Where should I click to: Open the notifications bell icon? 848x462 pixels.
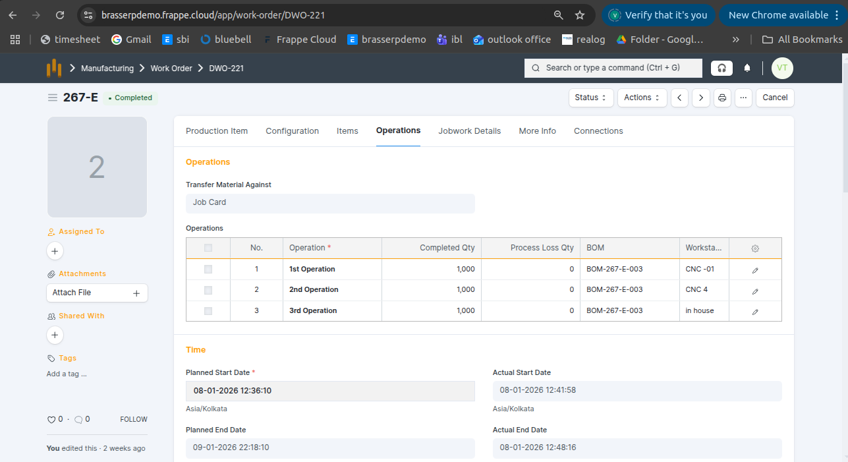click(x=747, y=68)
